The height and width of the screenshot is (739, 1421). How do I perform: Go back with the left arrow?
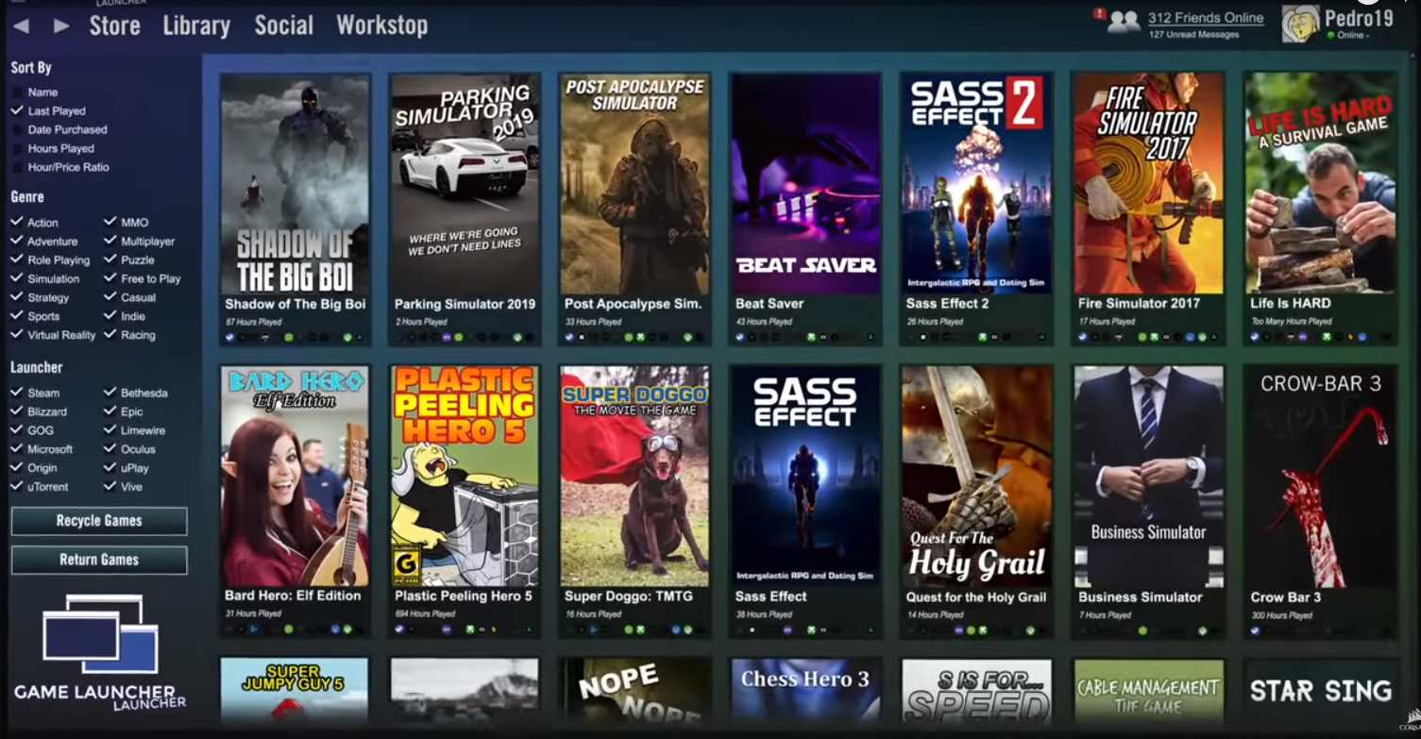pyautogui.click(x=20, y=25)
